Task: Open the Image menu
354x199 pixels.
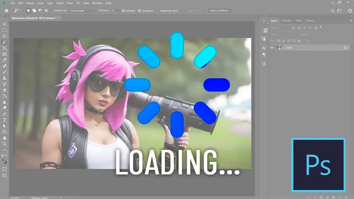Action: pyautogui.click(x=30, y=3)
